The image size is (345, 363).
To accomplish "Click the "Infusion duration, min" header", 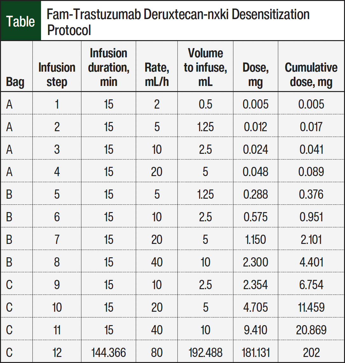I will 108,67.
